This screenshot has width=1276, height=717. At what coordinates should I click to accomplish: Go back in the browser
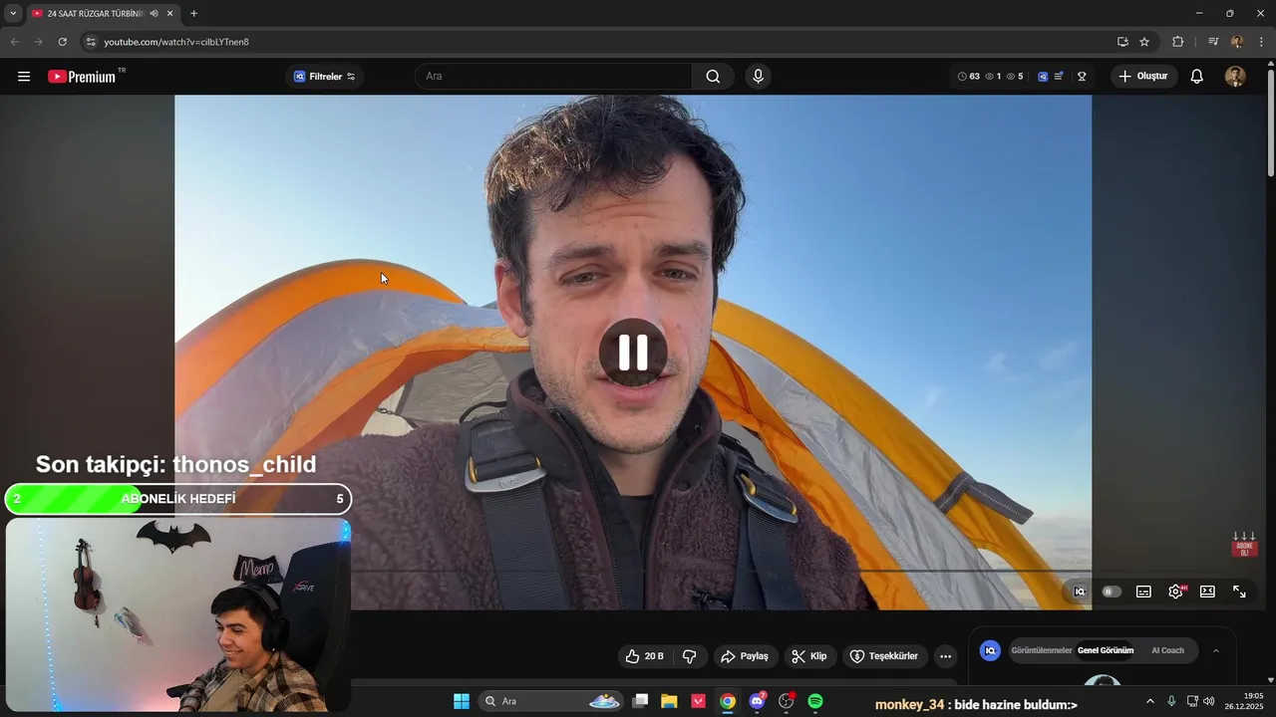tap(14, 42)
